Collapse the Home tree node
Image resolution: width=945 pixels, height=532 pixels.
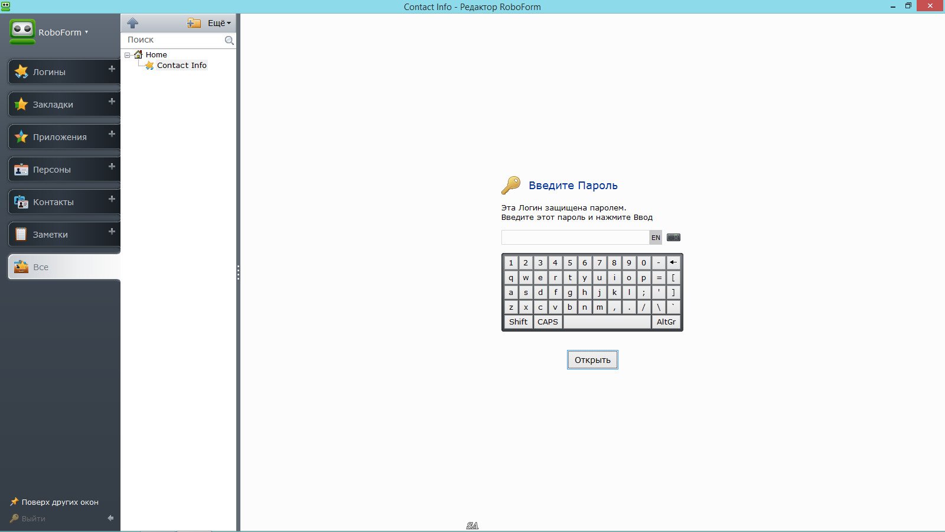(127, 55)
